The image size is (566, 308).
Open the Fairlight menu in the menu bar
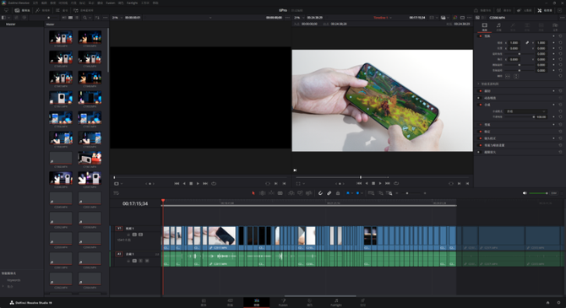click(132, 3)
